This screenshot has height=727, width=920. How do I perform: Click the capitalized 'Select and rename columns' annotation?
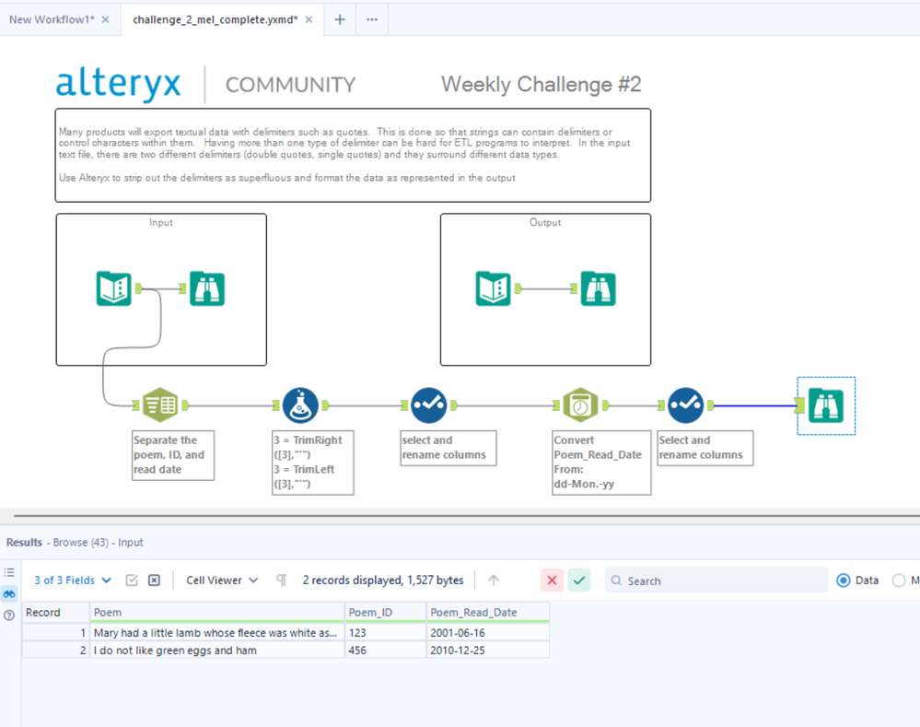705,448
